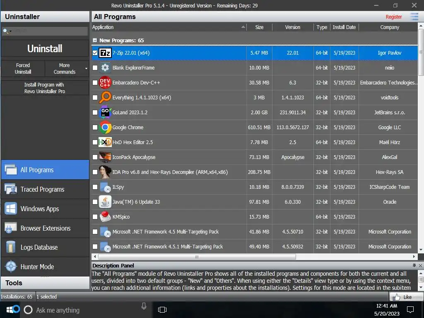This screenshot has width=424, height=318.
Task: Close the Description Panel
Action: tap(420, 265)
